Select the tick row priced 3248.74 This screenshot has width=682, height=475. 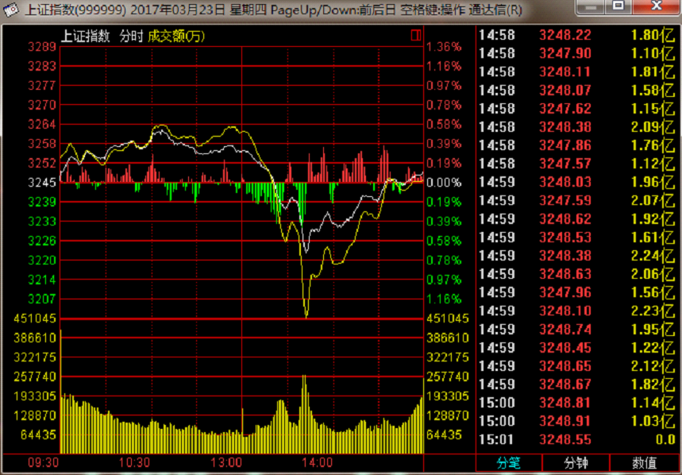tap(576, 330)
